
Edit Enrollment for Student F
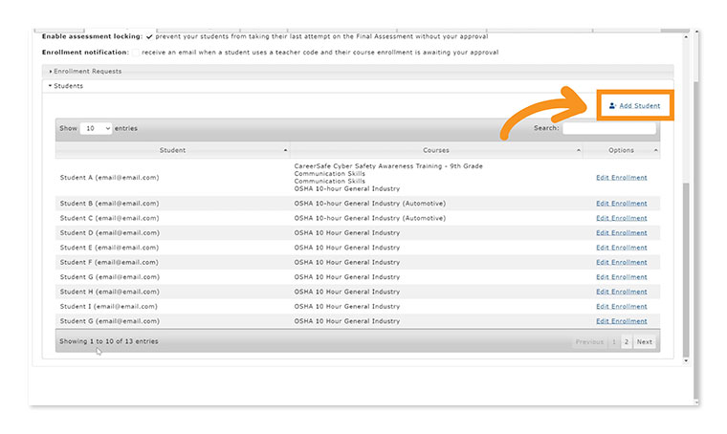pos(621,262)
